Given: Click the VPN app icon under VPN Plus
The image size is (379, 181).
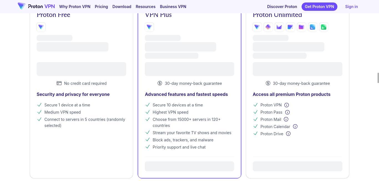Looking at the screenshot, I should tap(149, 27).
